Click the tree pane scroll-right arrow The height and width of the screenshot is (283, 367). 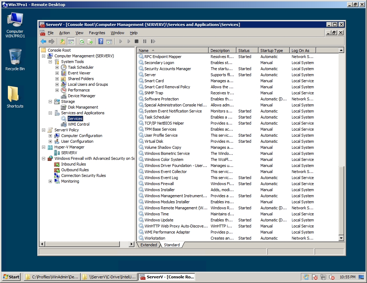[x=132, y=244]
